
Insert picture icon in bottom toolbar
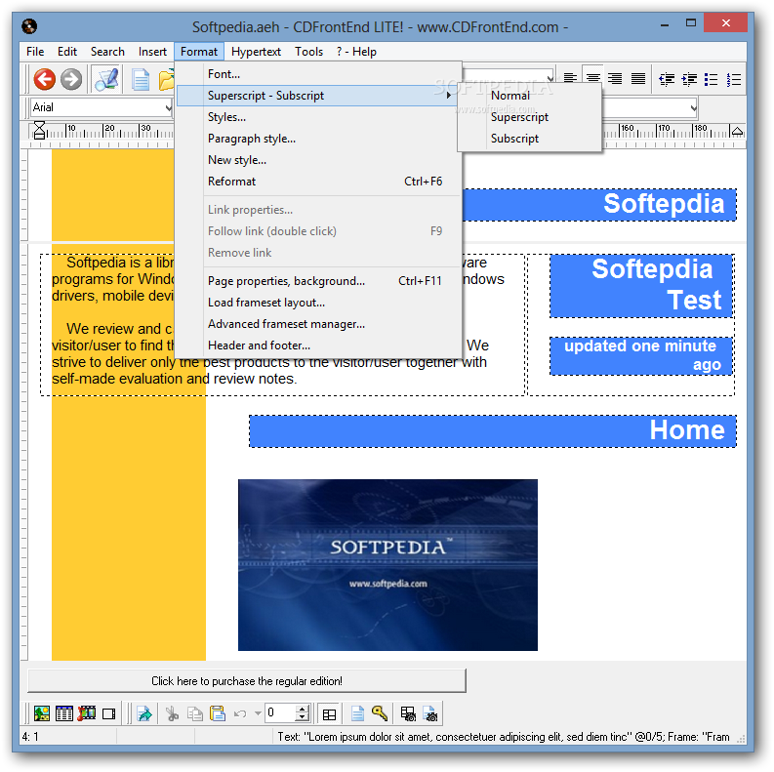coord(41,713)
